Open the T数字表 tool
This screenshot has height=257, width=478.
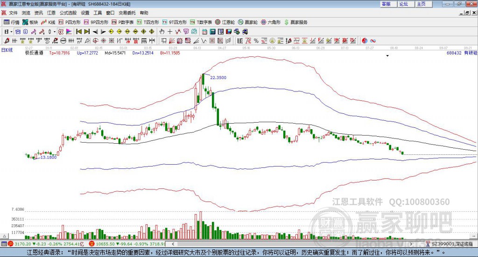(201, 22)
